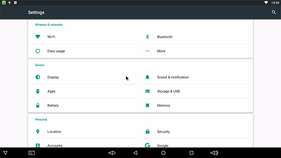The image size is (281, 158).
Task: Tap the Apps android icon
Action: 38,91
